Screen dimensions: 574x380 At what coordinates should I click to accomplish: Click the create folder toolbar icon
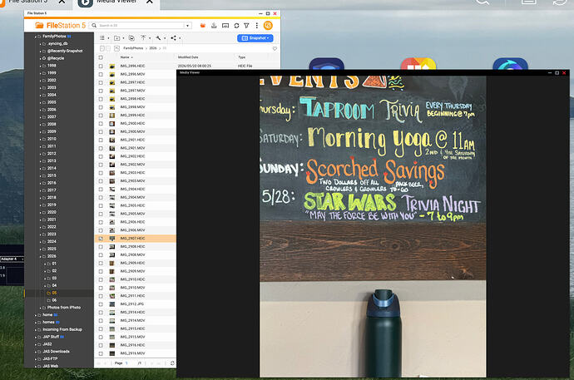click(x=116, y=38)
